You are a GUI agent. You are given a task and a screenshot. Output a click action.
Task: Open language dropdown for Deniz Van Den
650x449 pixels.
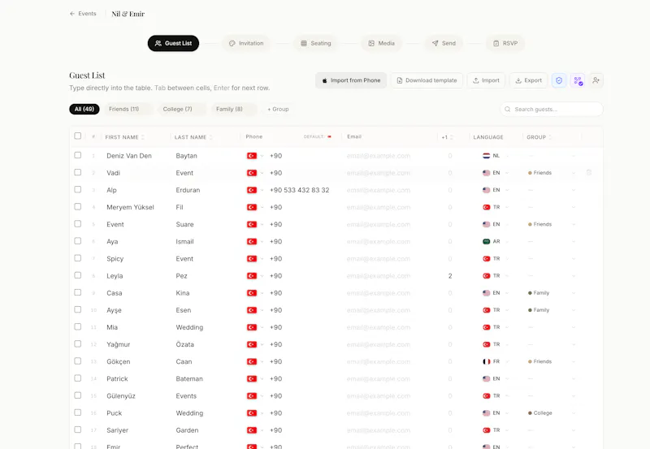point(507,156)
